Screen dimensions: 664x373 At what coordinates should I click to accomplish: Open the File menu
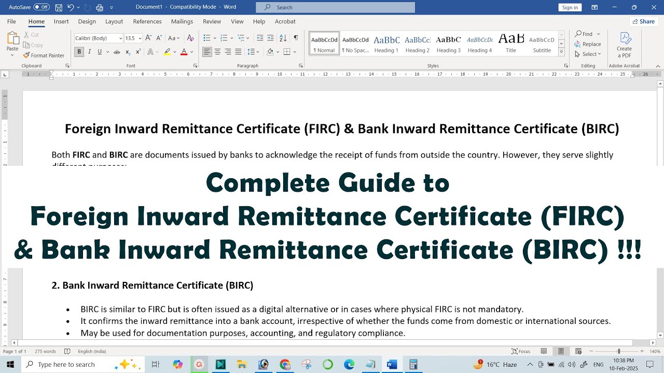point(11,21)
